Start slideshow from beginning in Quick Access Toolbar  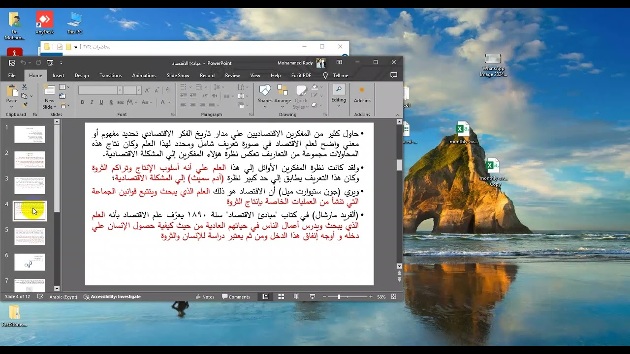pyautogui.click(x=50, y=63)
